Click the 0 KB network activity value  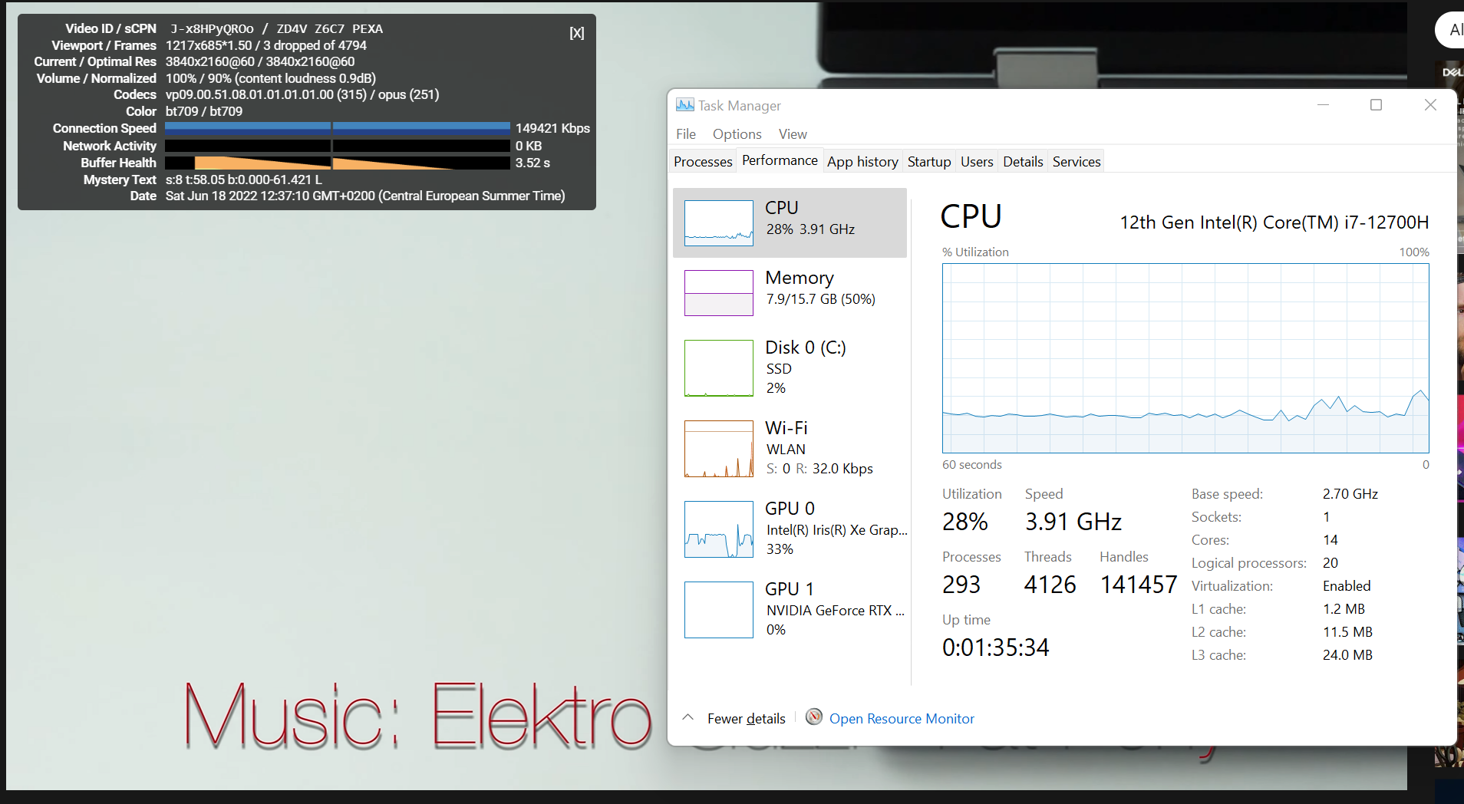click(529, 146)
